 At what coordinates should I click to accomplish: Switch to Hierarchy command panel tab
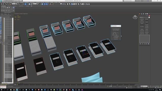tap(144, 14)
